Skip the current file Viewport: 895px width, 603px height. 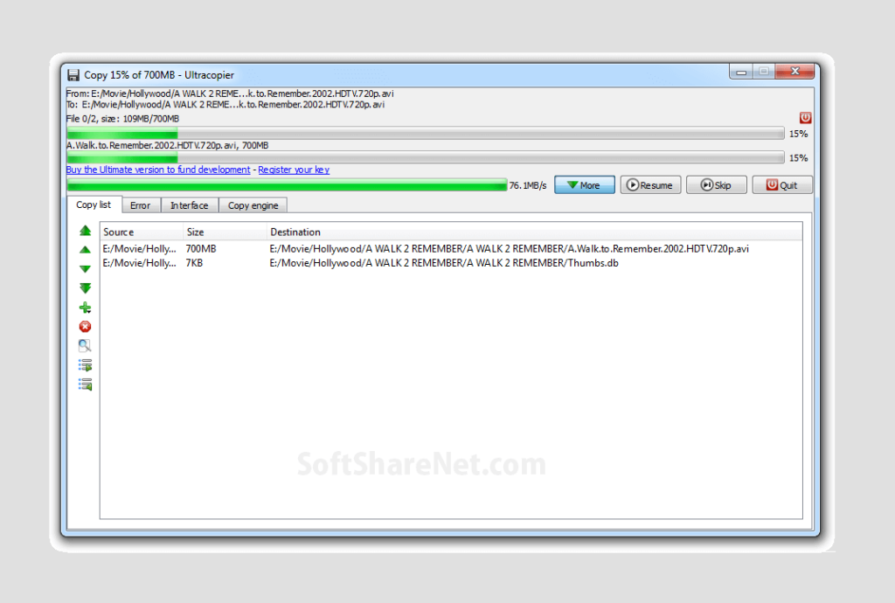[717, 185]
